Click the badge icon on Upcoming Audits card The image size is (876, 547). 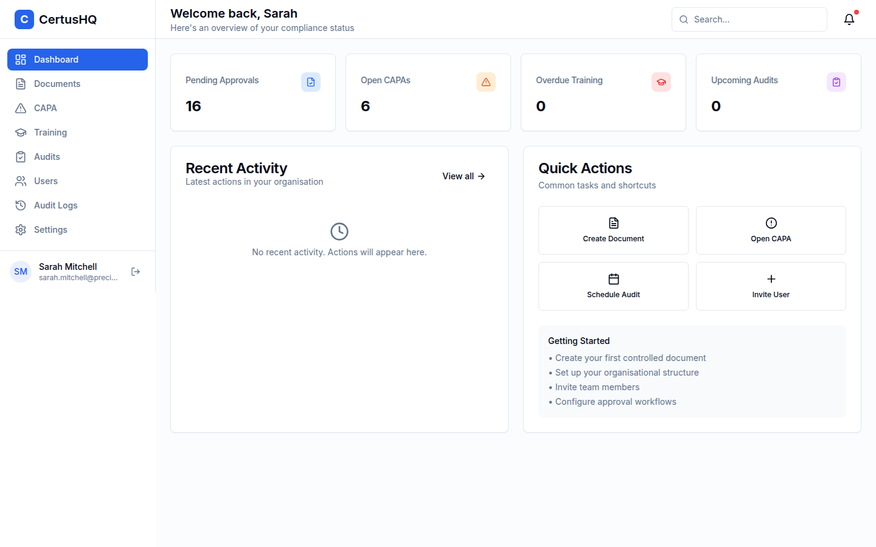tap(836, 81)
